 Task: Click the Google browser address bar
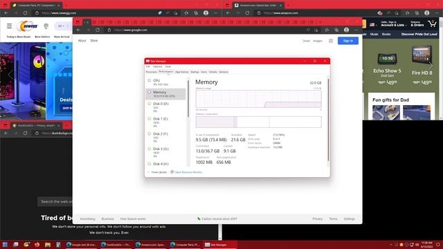(x=206, y=30)
